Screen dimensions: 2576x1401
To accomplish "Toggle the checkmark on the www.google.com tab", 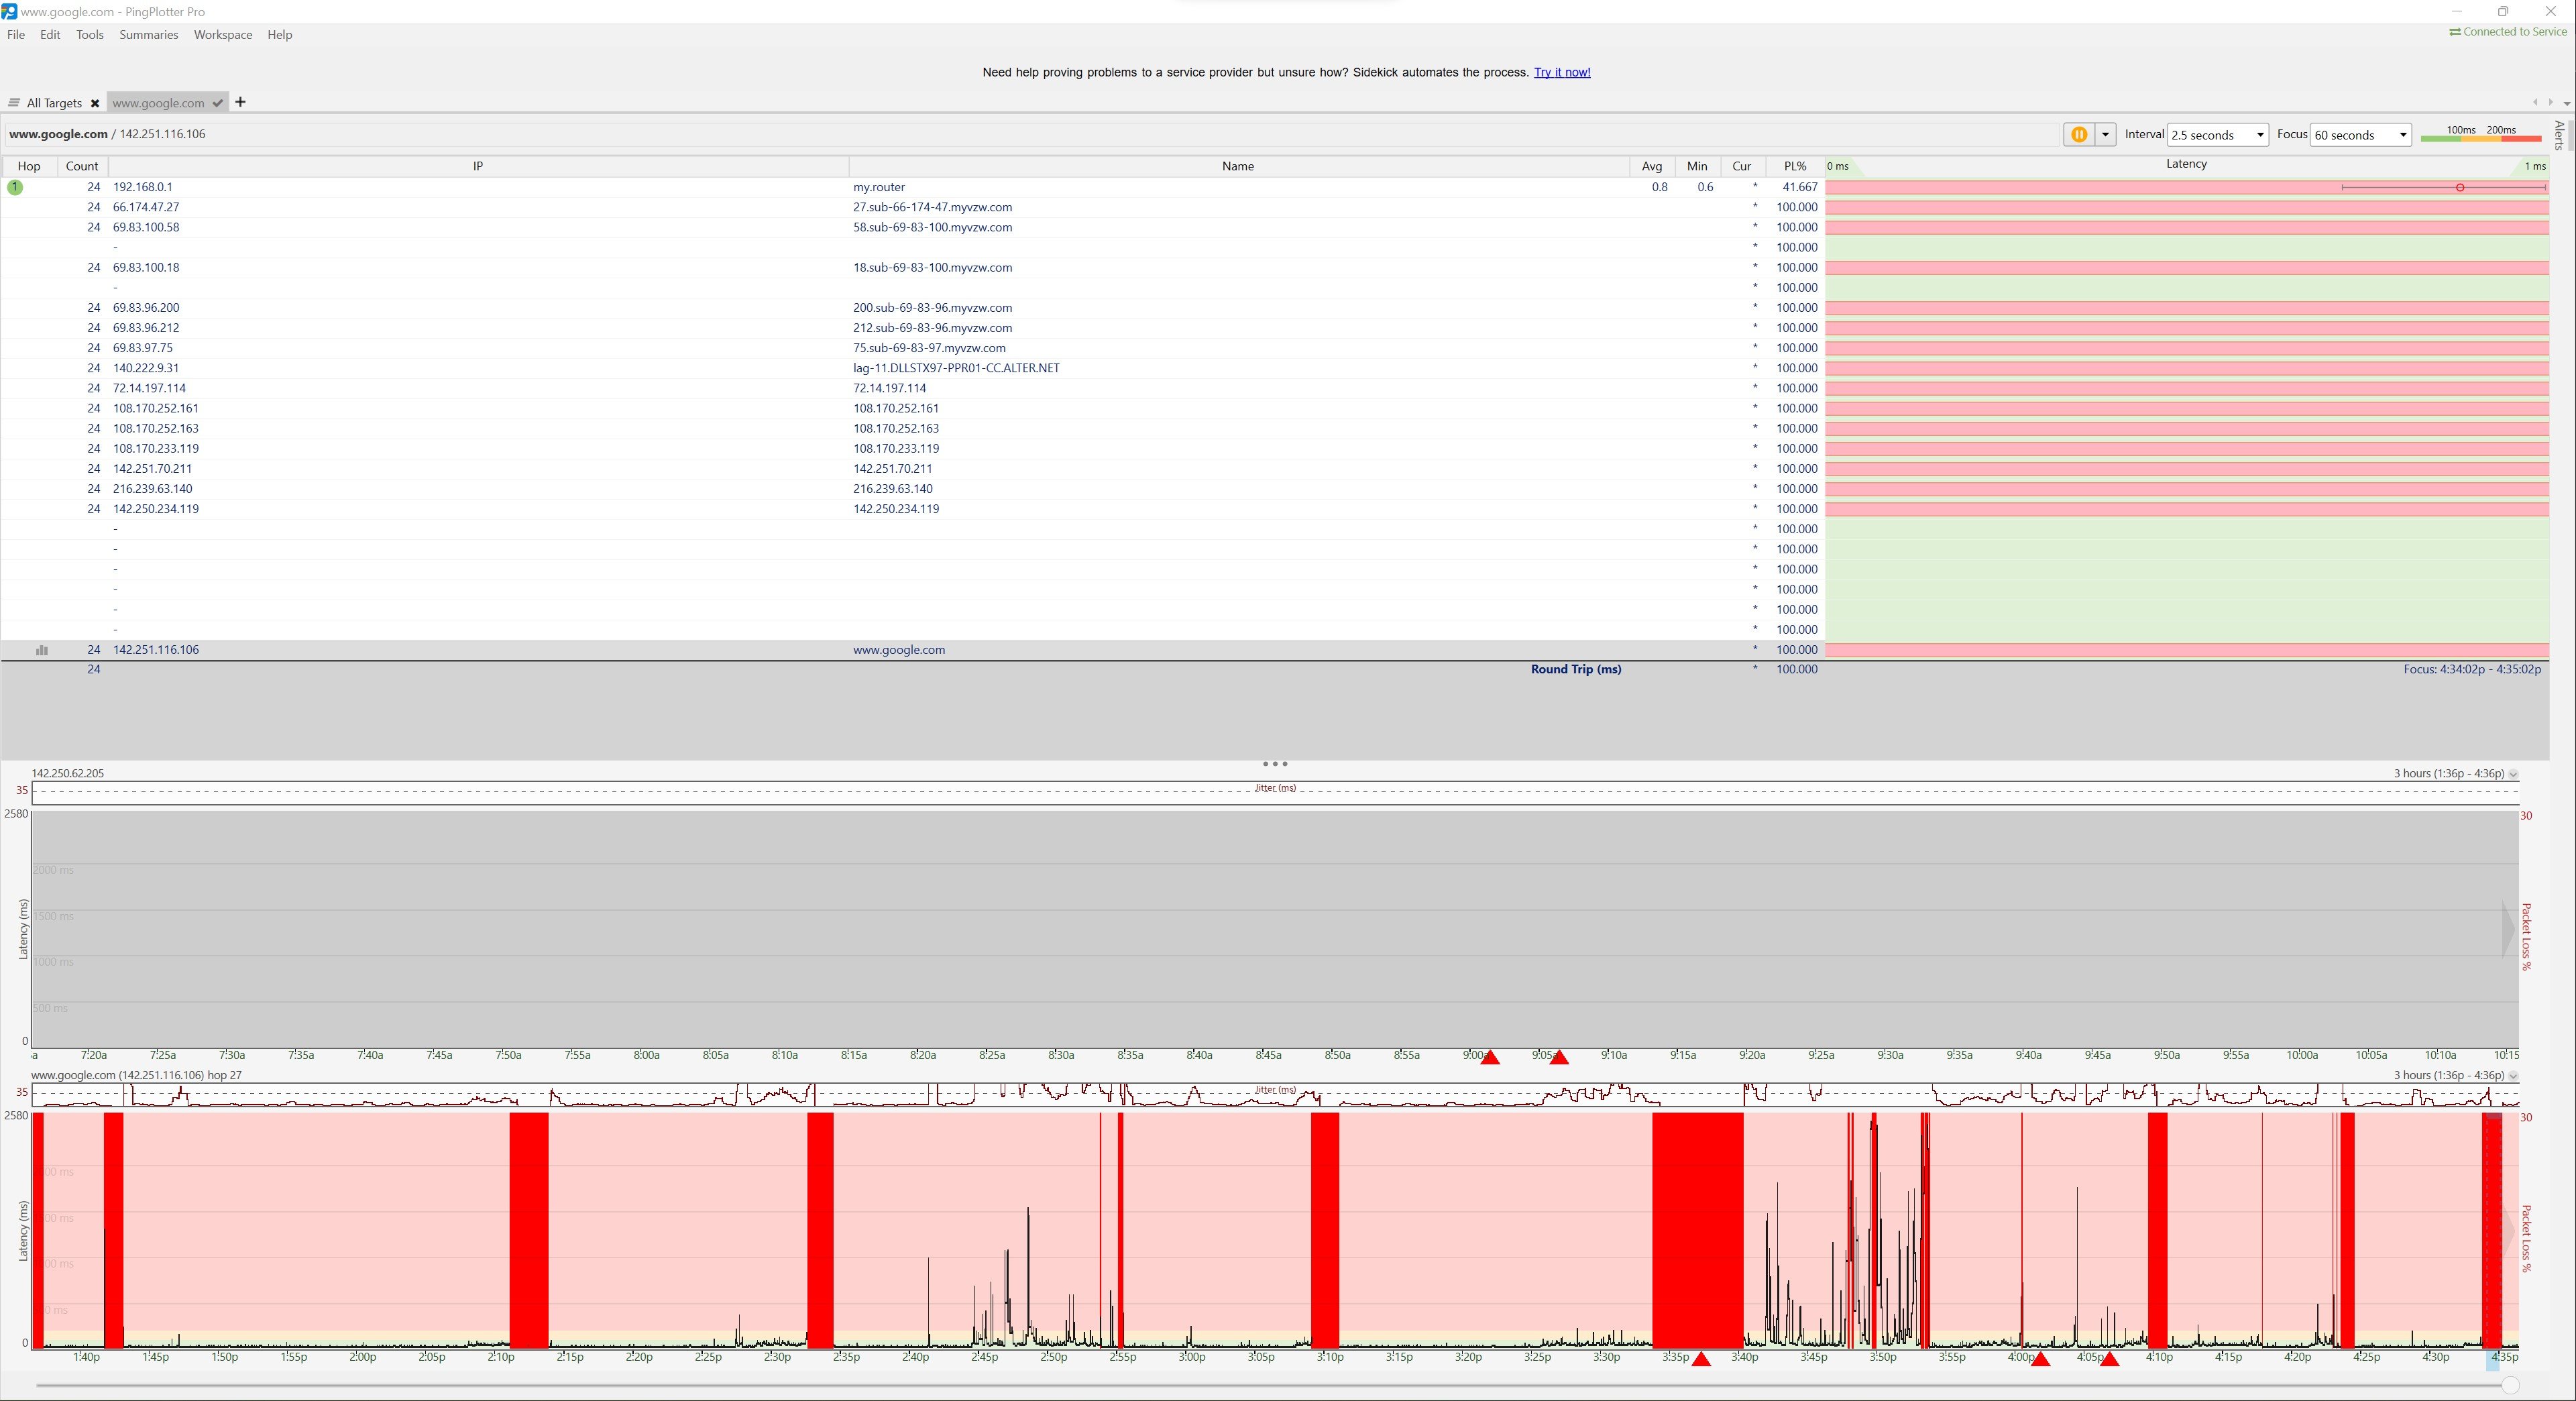I will click(x=218, y=103).
